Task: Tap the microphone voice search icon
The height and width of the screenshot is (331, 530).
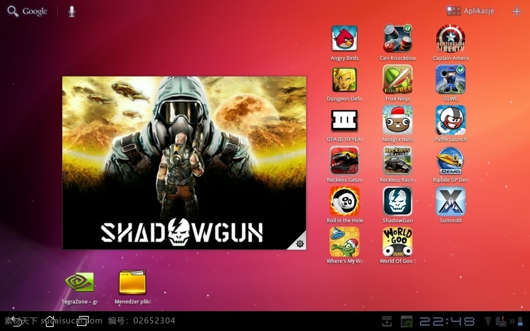Action: (x=72, y=11)
